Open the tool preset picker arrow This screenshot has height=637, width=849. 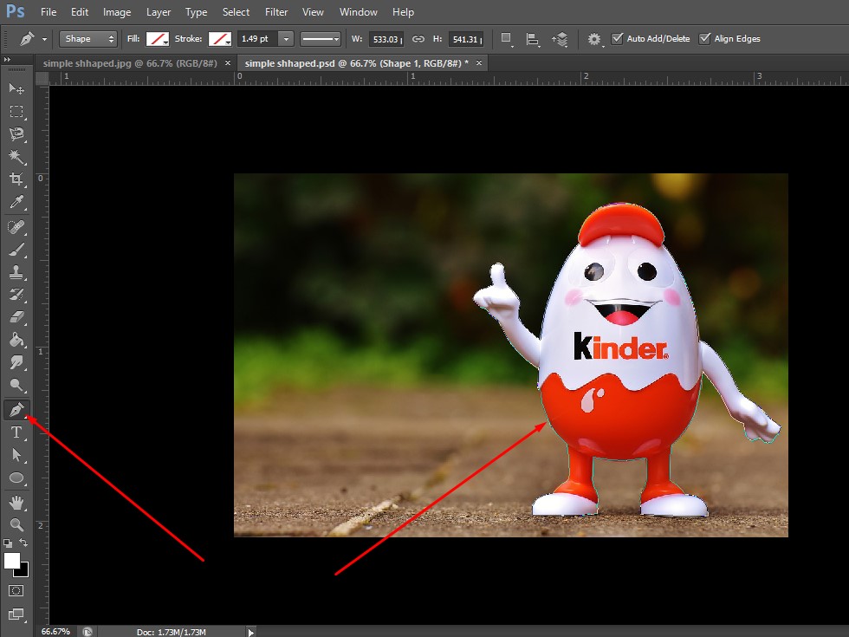44,39
